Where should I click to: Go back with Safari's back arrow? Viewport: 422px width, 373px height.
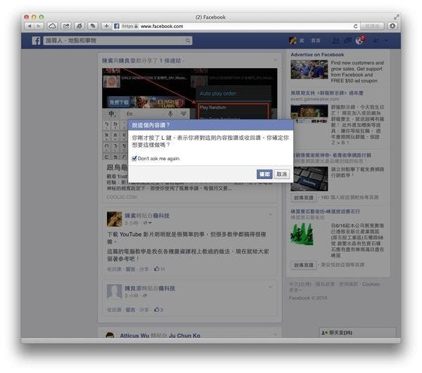click(x=30, y=26)
